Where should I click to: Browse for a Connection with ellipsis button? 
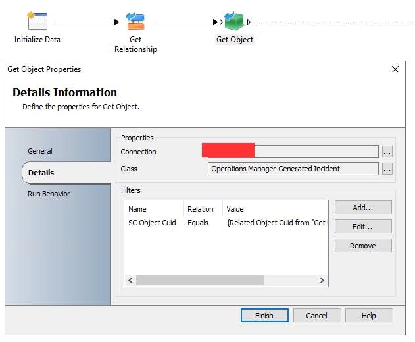pyautogui.click(x=387, y=152)
